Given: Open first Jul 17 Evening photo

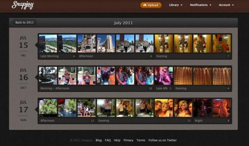Looking at the screenshot, I should point(106,108).
